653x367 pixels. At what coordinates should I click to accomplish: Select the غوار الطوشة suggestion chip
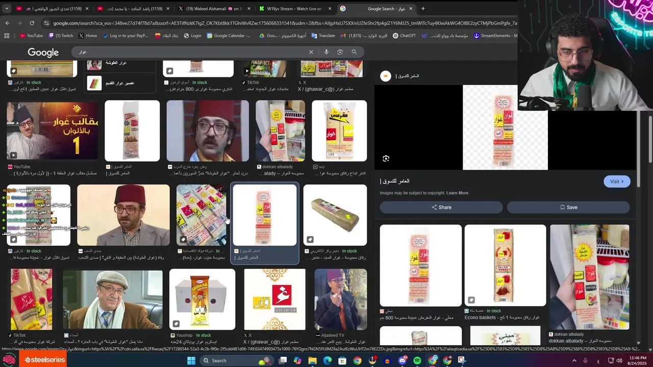[120, 63]
